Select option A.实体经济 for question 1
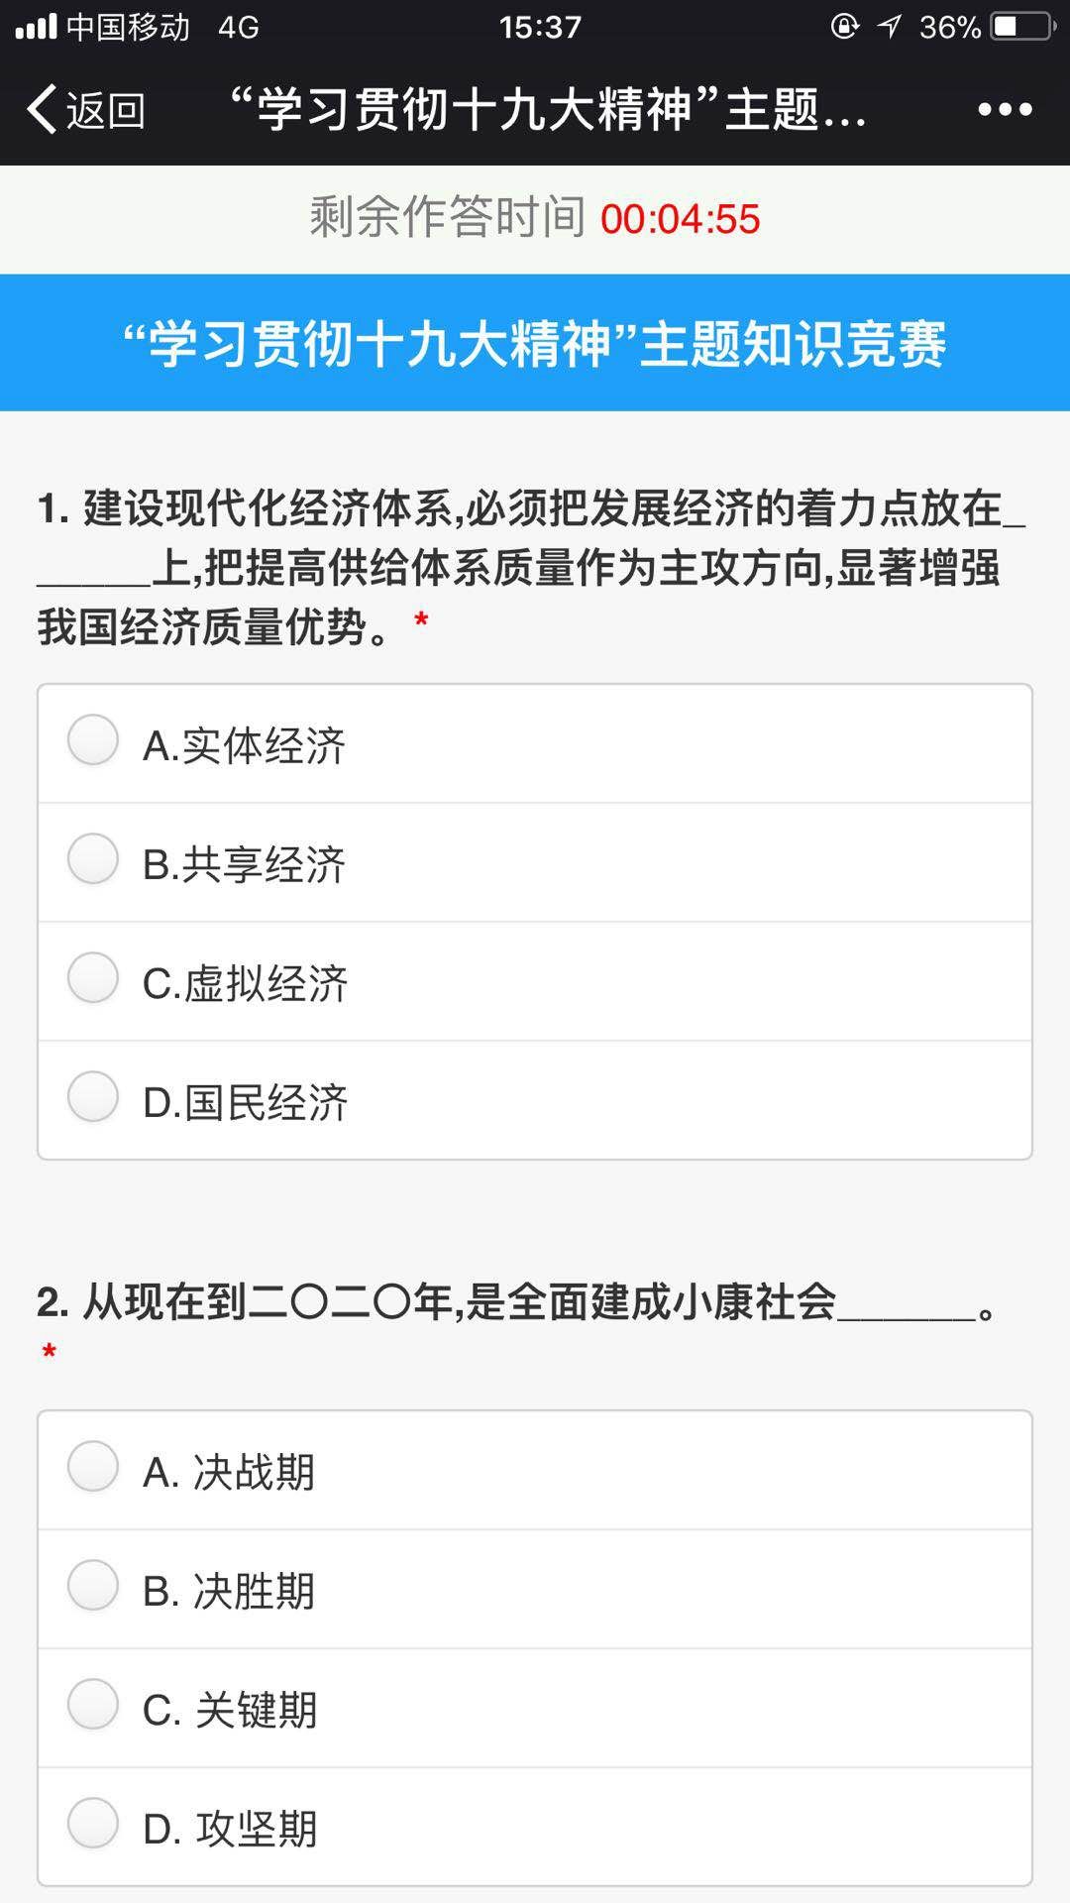This screenshot has height=1903, width=1070. [93, 740]
